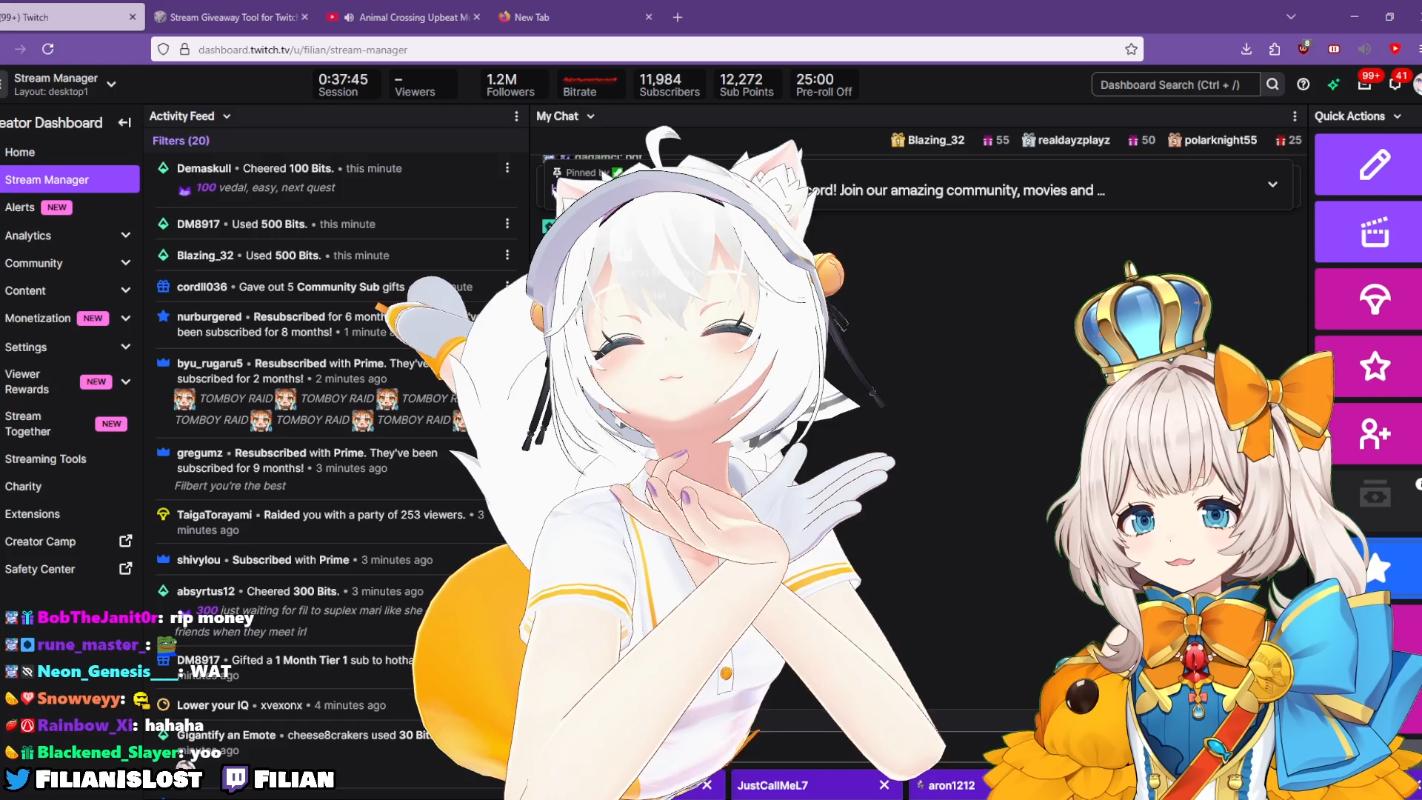Click the 12,272 Sub Points stat
1422x800 pixels.
pyautogui.click(x=747, y=84)
